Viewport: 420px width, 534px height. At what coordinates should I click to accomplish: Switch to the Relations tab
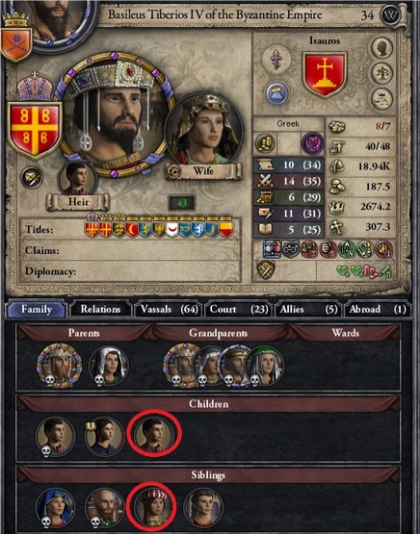tap(100, 309)
